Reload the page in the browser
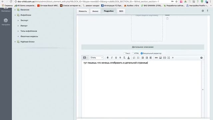 (11, 1)
